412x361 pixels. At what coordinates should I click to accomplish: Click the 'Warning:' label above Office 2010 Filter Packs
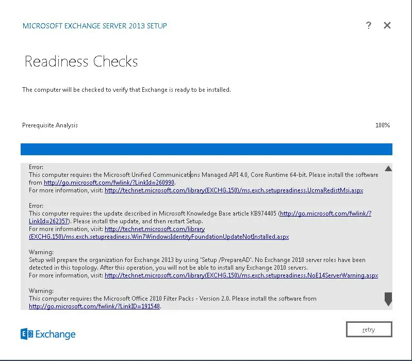(x=41, y=291)
